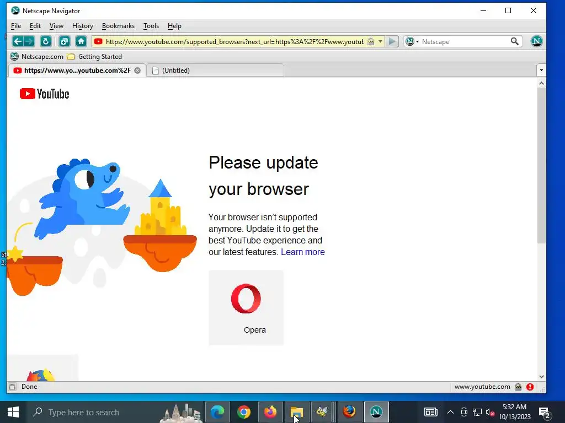Viewport: 565px width, 423px height.
Task: Expand the URL history dropdown arrow
Action: tap(380, 42)
